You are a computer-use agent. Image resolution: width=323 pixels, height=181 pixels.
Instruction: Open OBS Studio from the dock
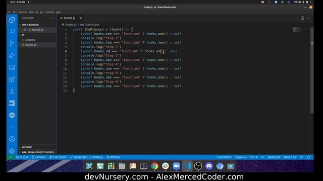pos(198,166)
